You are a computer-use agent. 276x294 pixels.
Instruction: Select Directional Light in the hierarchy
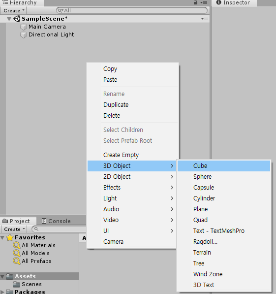51,34
